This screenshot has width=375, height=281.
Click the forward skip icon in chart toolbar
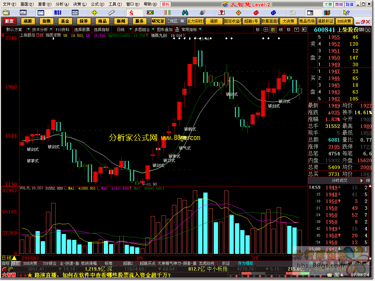point(304,30)
